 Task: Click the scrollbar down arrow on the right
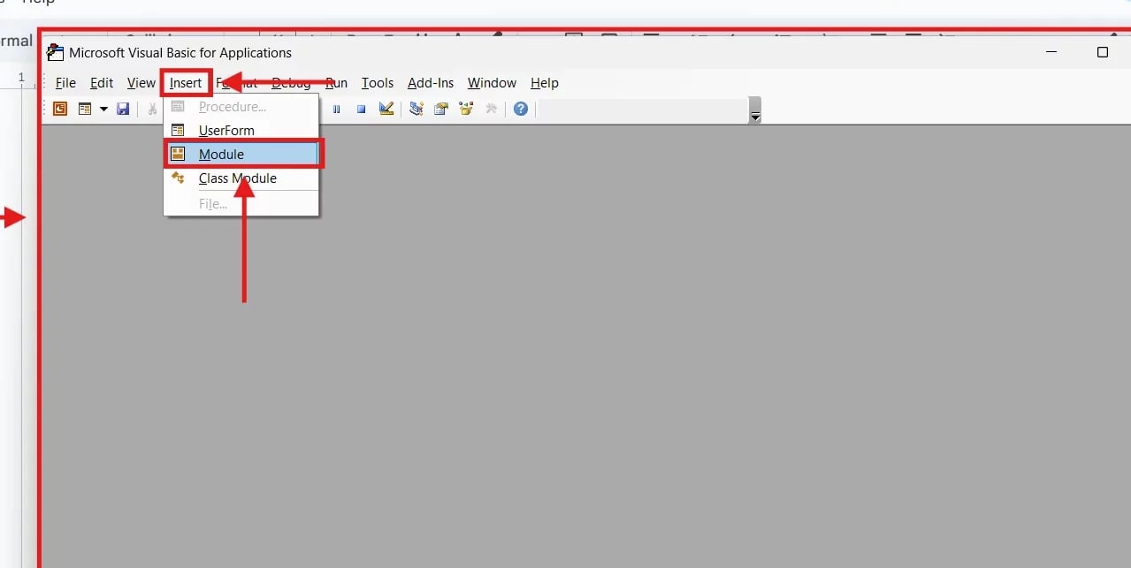pos(754,117)
